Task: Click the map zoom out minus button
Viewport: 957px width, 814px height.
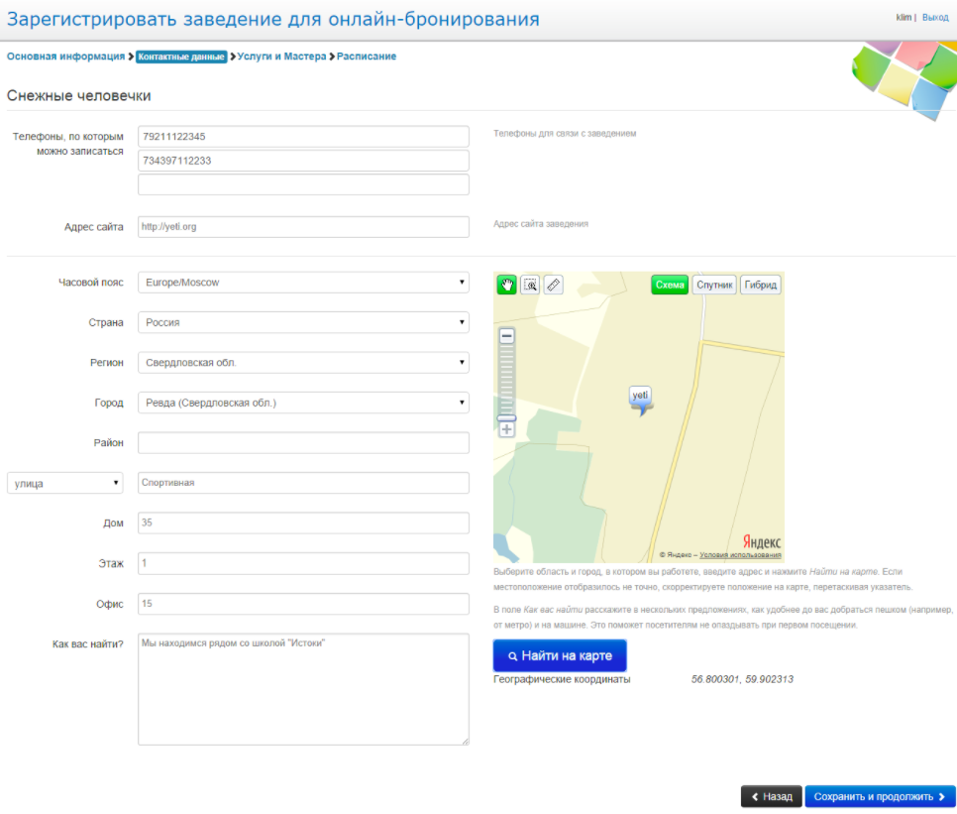Action: (506, 336)
